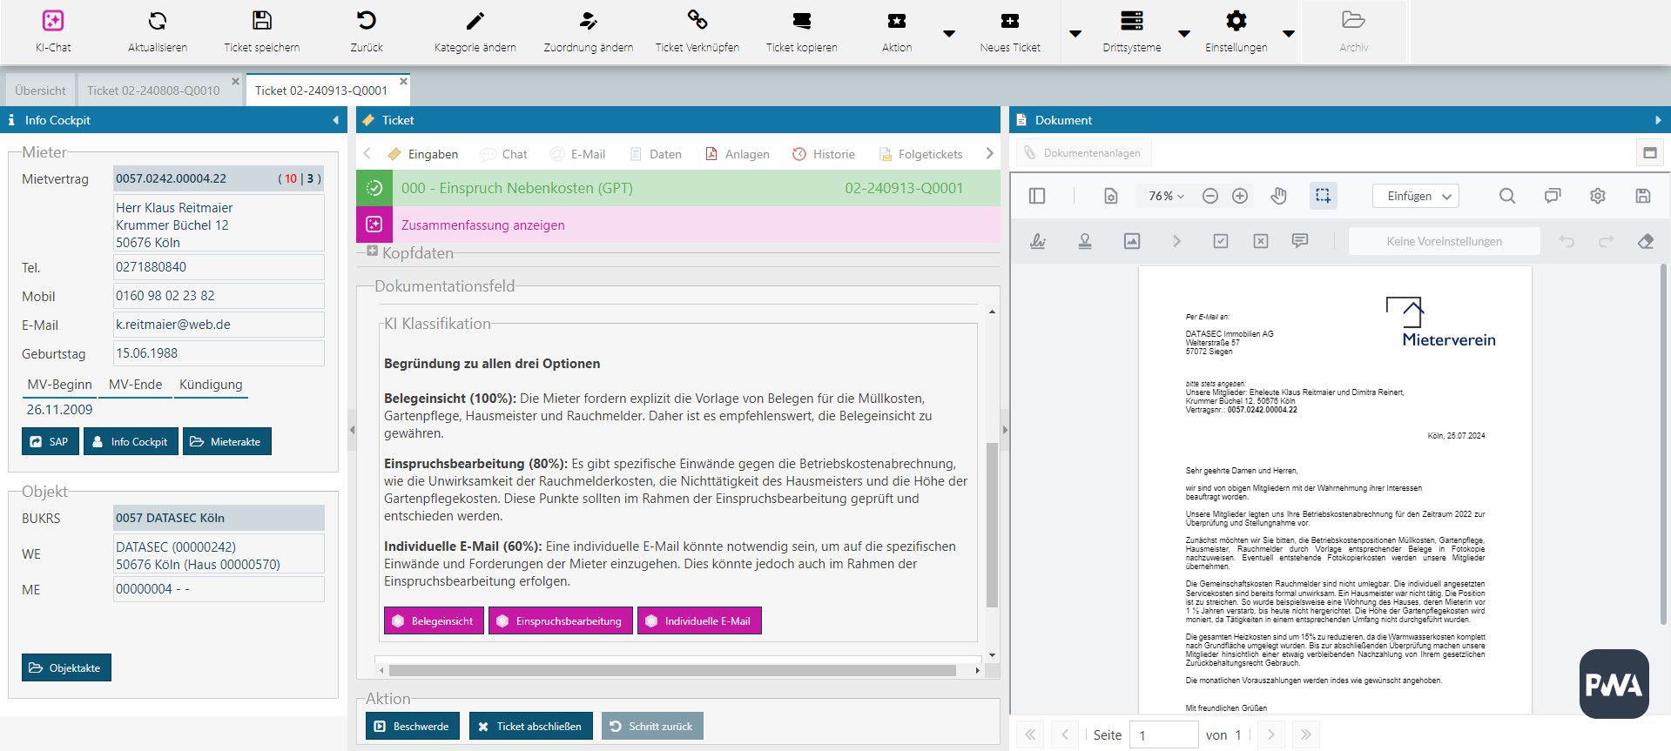Click Schritt zurück button
This screenshot has height=751, width=1671.
(652, 726)
